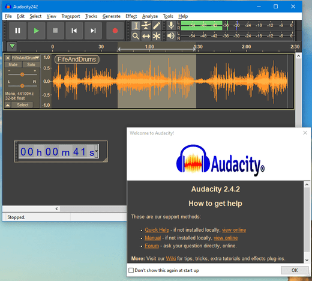Click the 1.0 value on the vertical scale
312x281 pixels.
47,57
